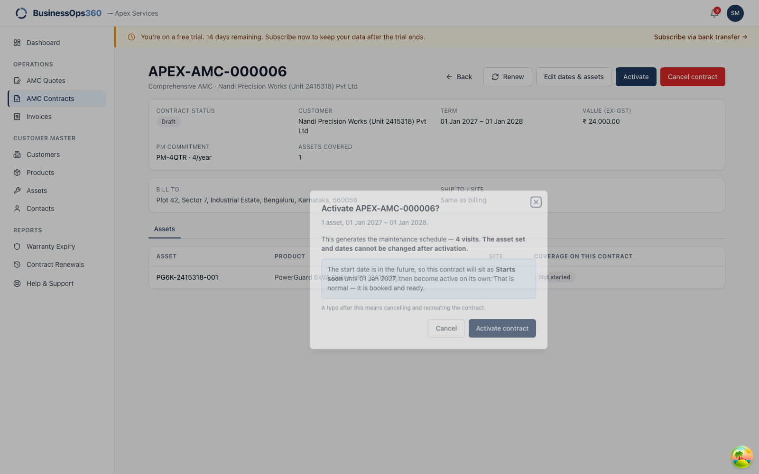
Task: Click the free trial banner message
Action: coord(283,37)
